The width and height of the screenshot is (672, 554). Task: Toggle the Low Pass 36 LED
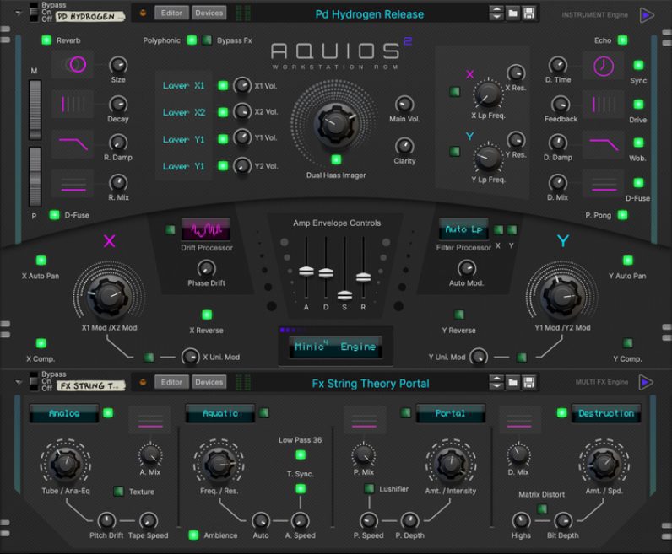click(301, 454)
